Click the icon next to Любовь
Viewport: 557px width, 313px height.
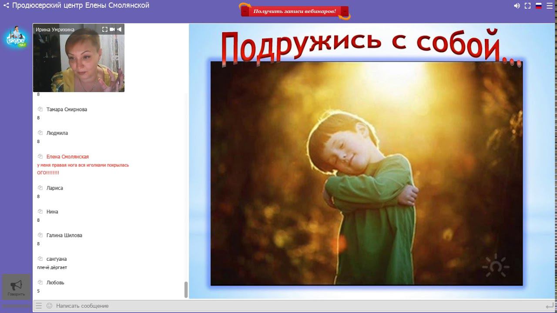coord(40,283)
